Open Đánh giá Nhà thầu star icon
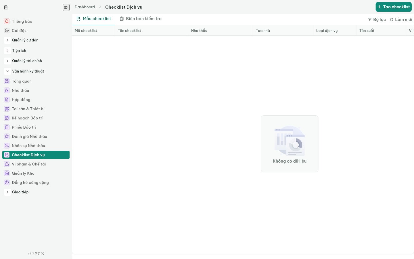 pos(7,136)
